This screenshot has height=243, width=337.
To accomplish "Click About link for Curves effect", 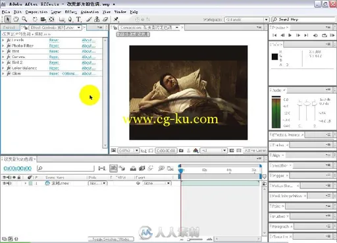I will coord(88,57).
